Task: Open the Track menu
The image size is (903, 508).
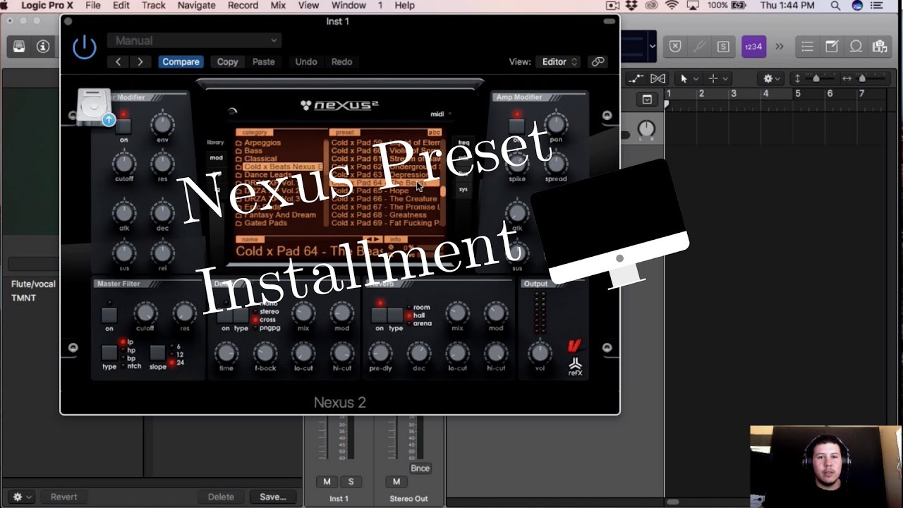Action: (153, 6)
